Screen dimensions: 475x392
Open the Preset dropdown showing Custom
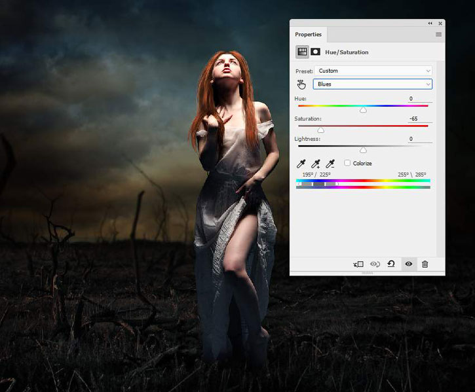tap(373, 71)
